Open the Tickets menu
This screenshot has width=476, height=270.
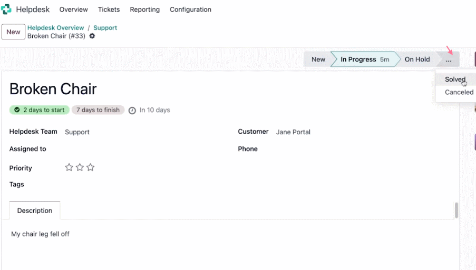[x=109, y=9]
